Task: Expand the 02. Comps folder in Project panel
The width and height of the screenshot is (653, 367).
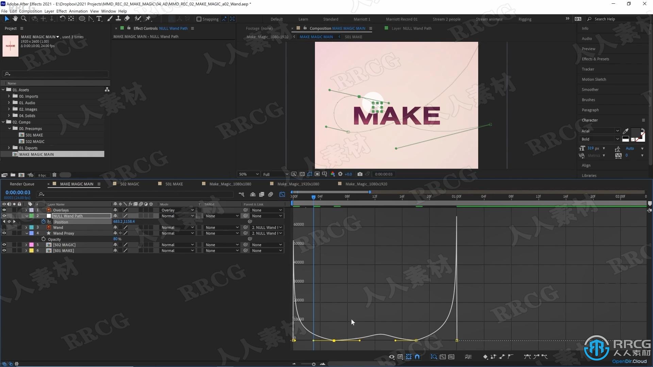Action: pos(4,122)
